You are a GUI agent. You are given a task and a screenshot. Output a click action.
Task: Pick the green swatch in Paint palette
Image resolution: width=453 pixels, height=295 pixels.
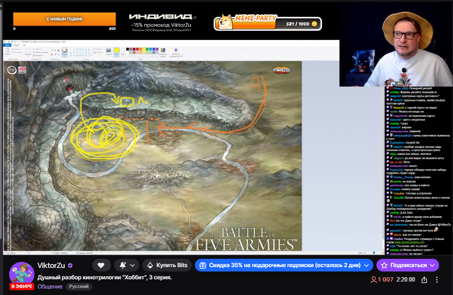coord(147,49)
